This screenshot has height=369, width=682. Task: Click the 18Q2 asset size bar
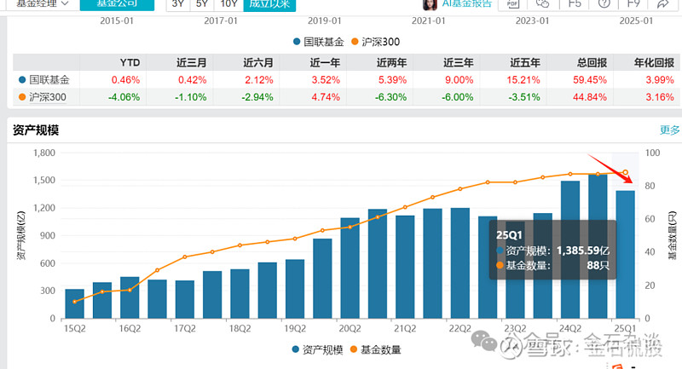[240, 294]
